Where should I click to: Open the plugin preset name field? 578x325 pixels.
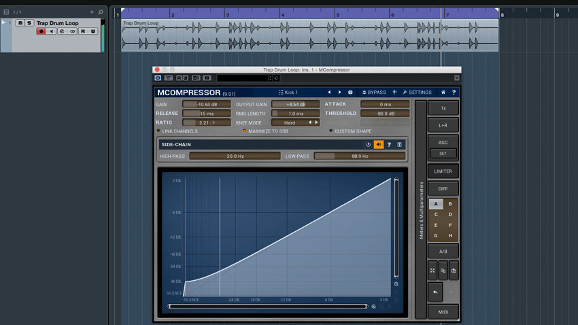pos(242,78)
